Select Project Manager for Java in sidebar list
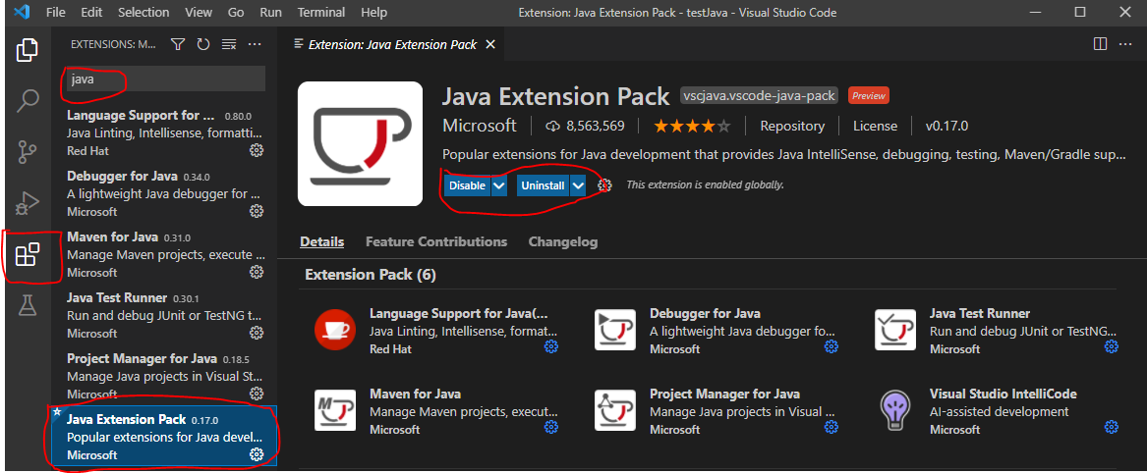This screenshot has width=1147, height=473. click(164, 376)
